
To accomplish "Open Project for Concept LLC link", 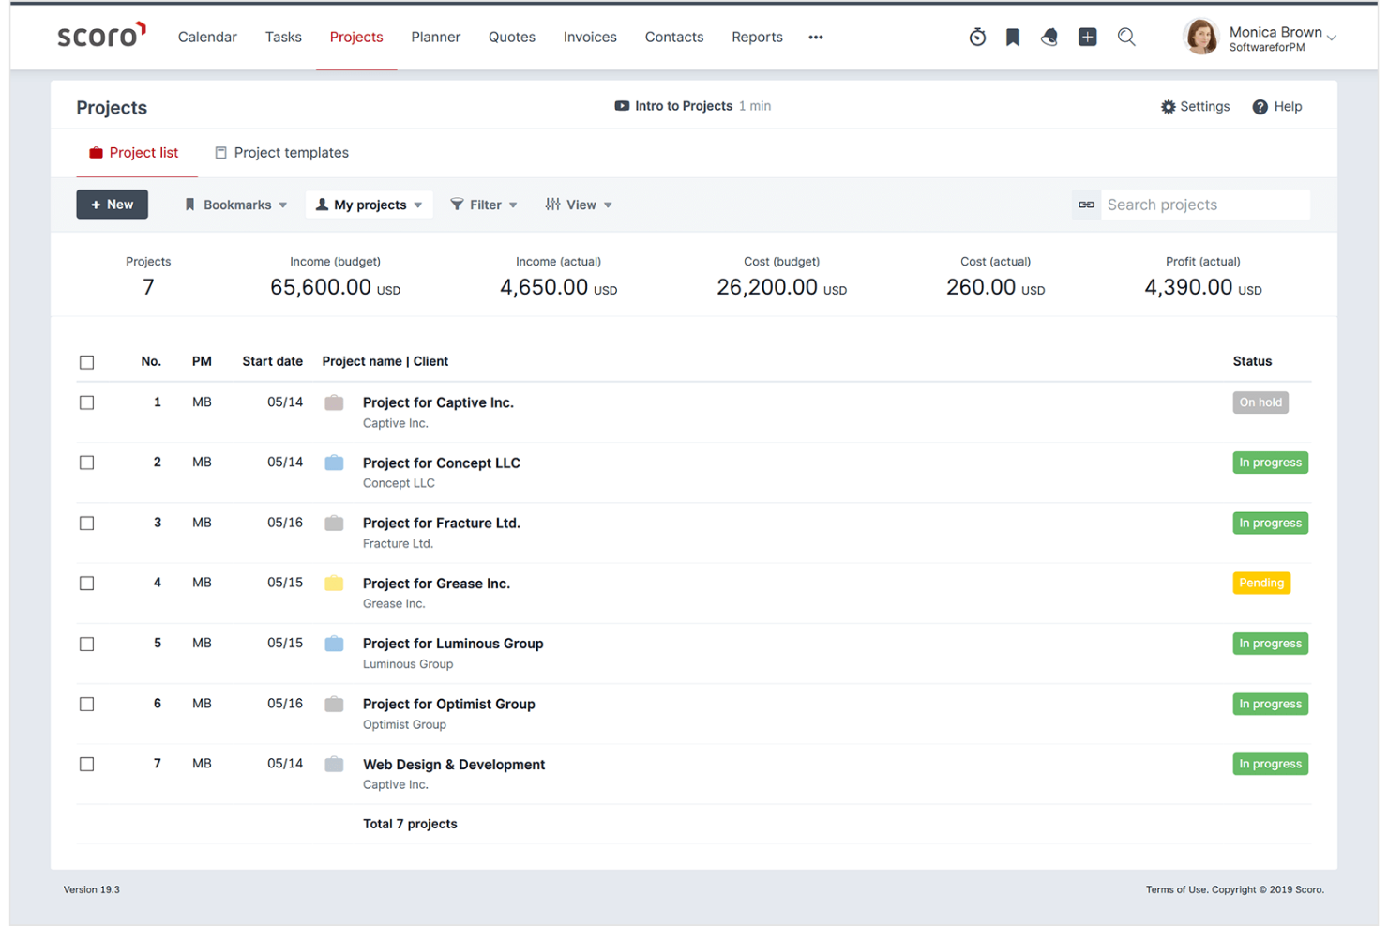I will click(x=442, y=463).
